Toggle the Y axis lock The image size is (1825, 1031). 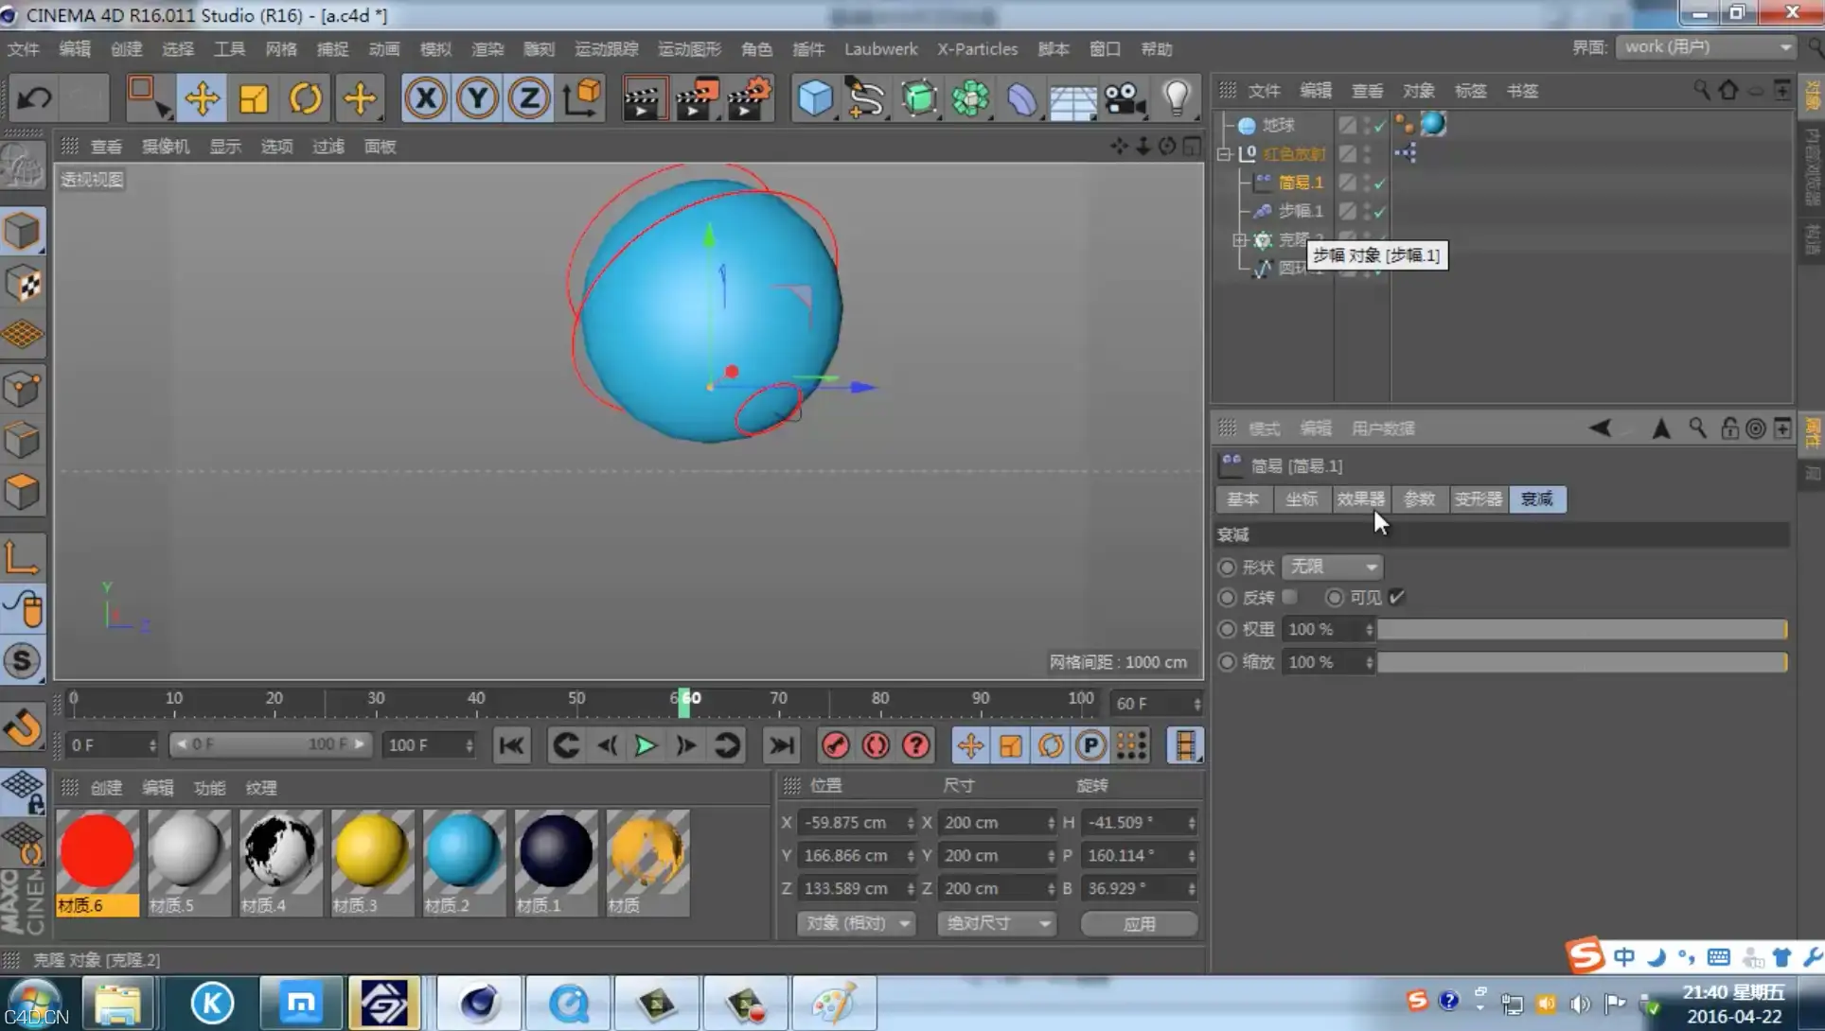tap(477, 98)
